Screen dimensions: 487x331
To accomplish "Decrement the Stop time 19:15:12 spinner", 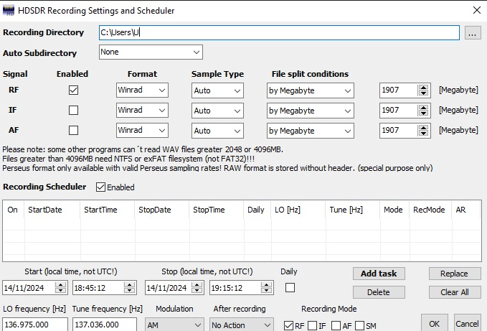I will [x=266, y=291].
